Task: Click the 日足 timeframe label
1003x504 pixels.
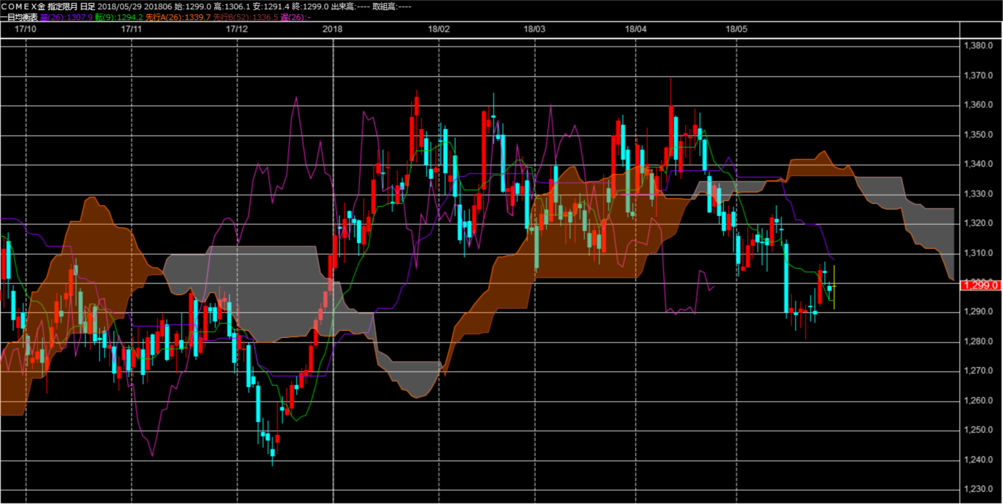Action: [x=88, y=6]
